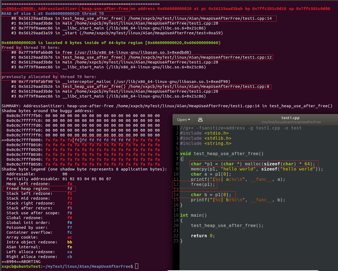Viewport: 338px width, 271px height.
Task: Click 'Right alloca redzone:' legend entry
Action: 39,257
